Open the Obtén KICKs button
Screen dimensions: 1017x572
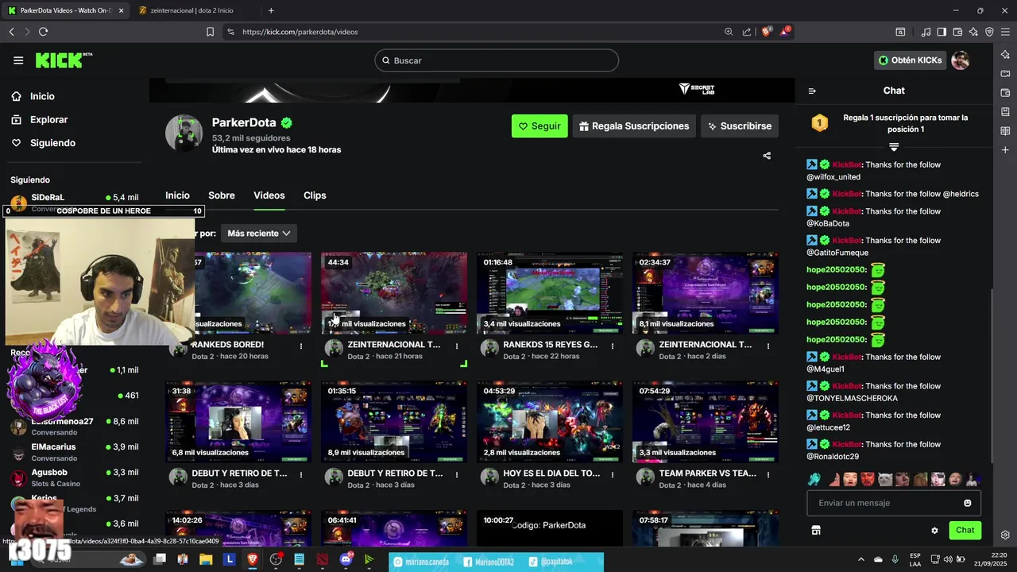point(911,60)
